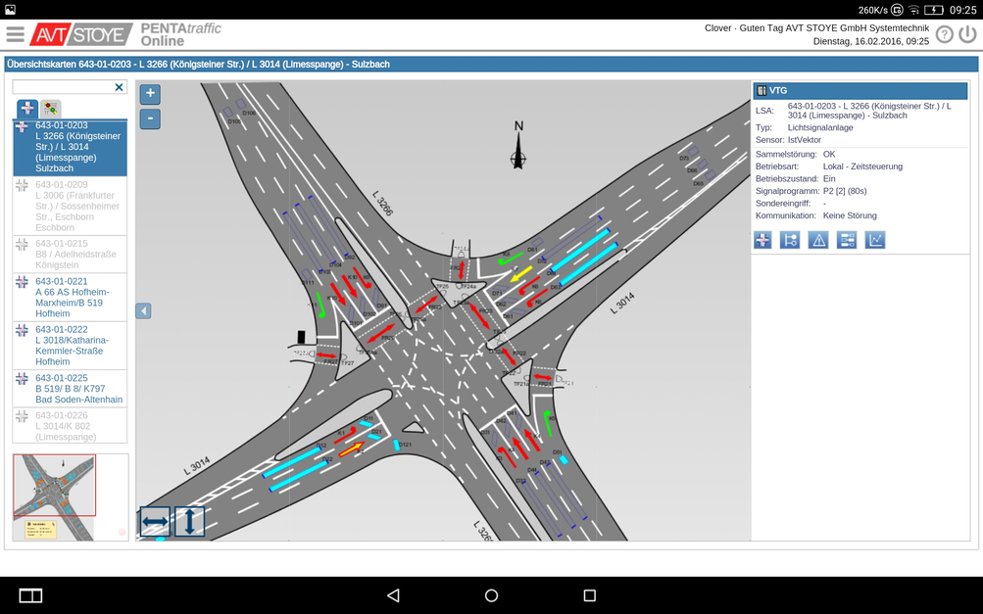Screen dimensions: 983x614
Task: Open the line chart icon in VTG panel
Action: coord(874,240)
